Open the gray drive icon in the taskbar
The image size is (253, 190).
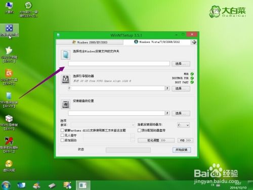(x=52, y=185)
